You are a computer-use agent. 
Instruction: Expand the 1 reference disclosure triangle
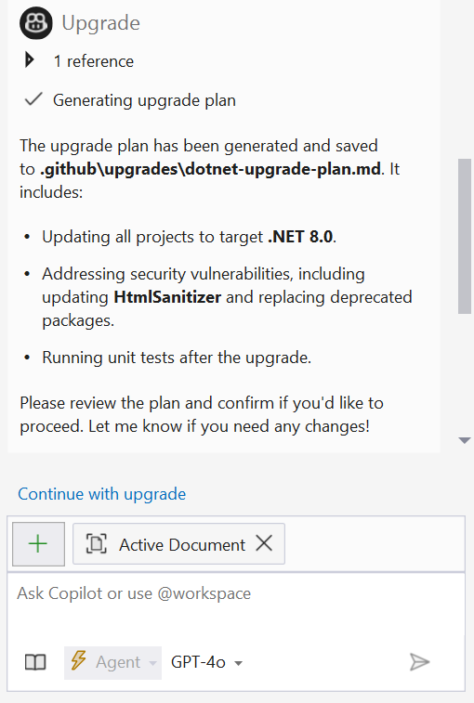click(30, 59)
